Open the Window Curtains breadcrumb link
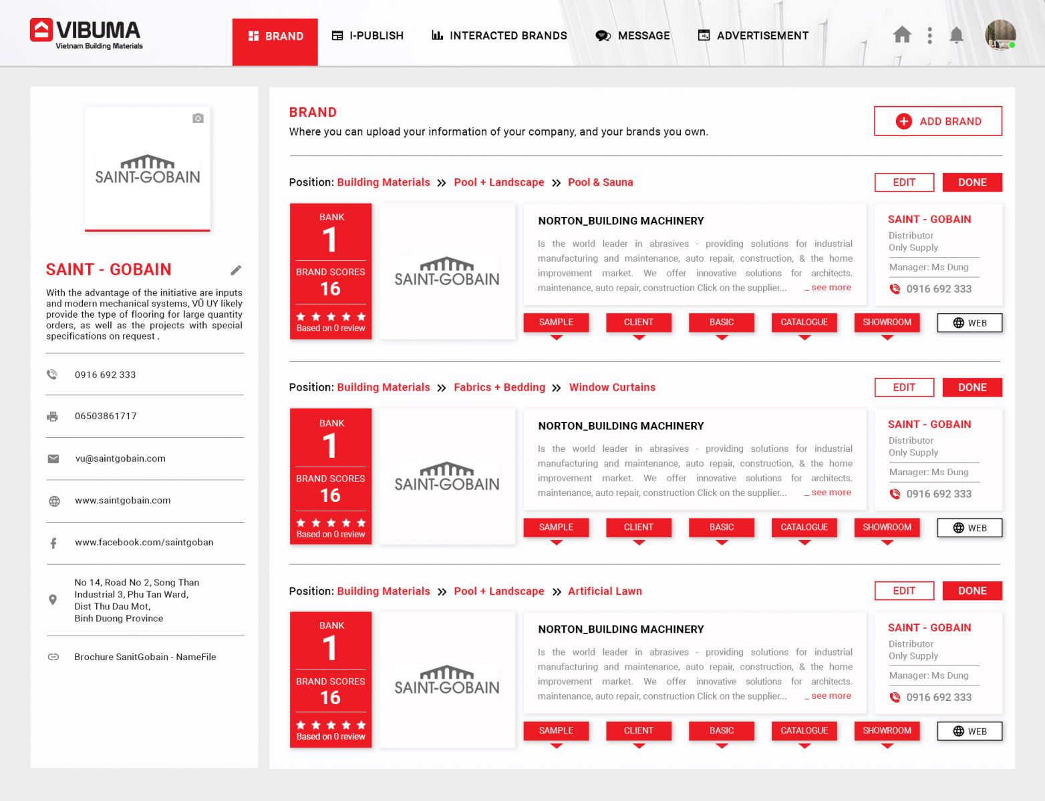The height and width of the screenshot is (801, 1045). [612, 387]
